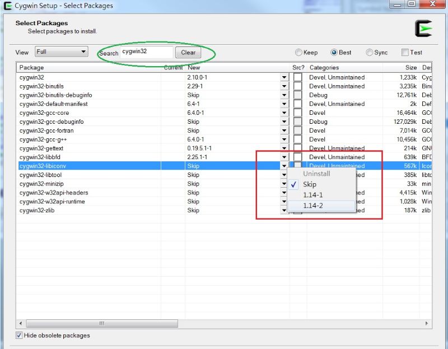This screenshot has width=448, height=349.
Task: Check Src box for cygwin32-binutils
Action: tap(298, 86)
